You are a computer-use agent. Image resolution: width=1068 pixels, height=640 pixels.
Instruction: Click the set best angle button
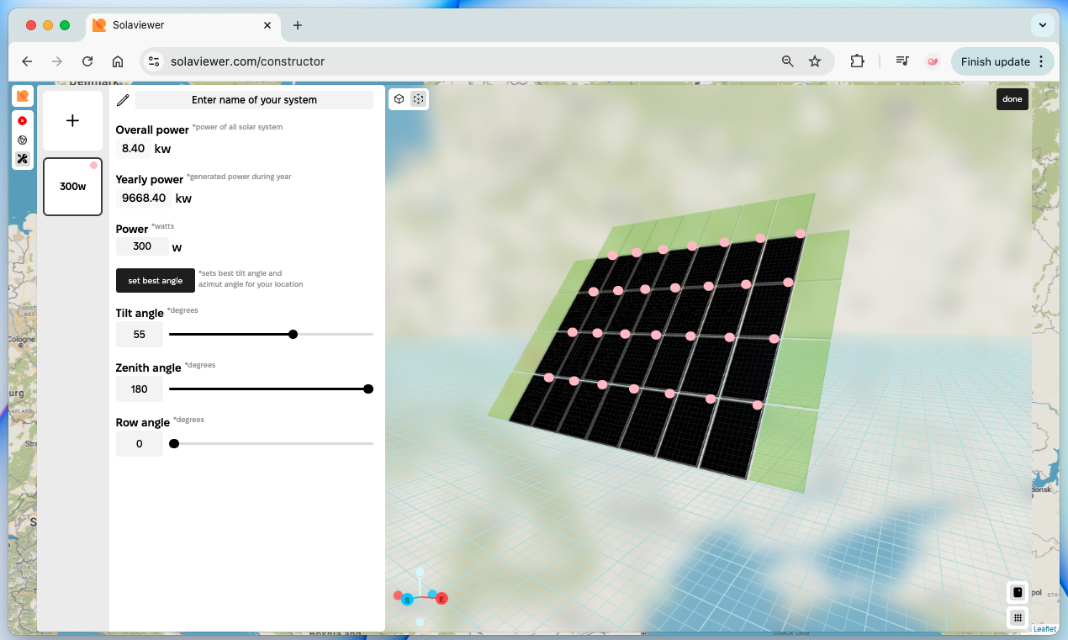tap(156, 281)
